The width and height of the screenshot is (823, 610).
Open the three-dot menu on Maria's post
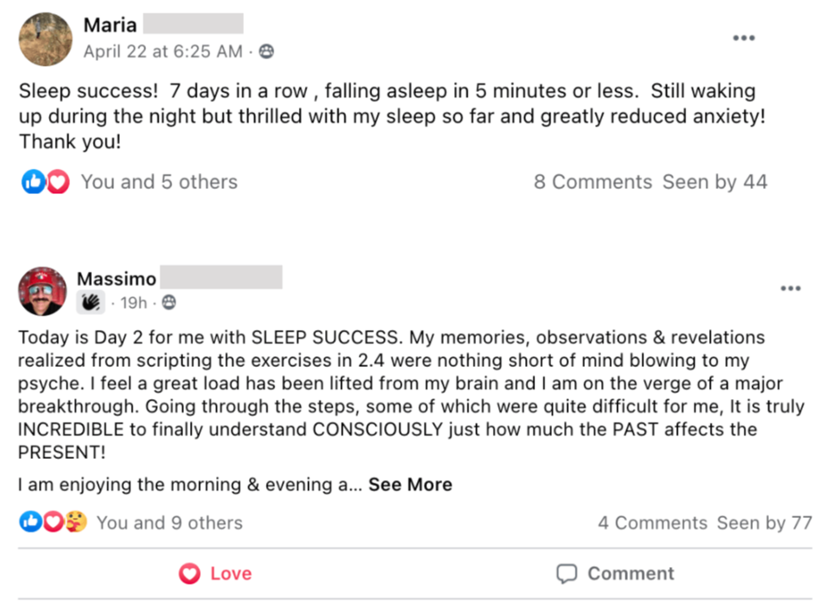click(744, 38)
